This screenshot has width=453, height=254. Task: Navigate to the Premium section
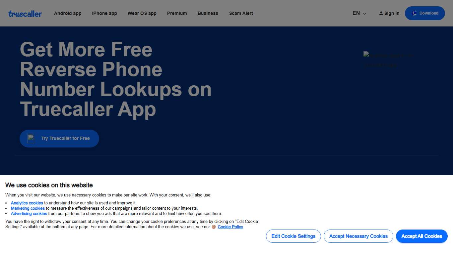coord(177,13)
